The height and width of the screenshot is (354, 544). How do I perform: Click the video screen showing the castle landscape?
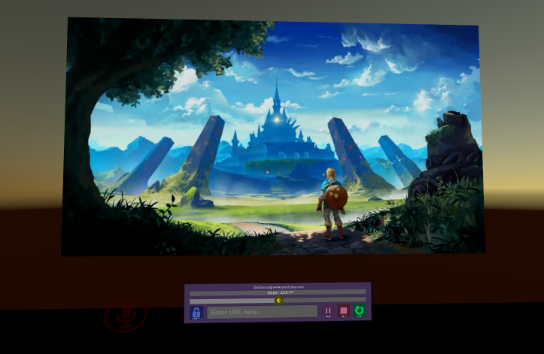pyautogui.click(x=273, y=137)
